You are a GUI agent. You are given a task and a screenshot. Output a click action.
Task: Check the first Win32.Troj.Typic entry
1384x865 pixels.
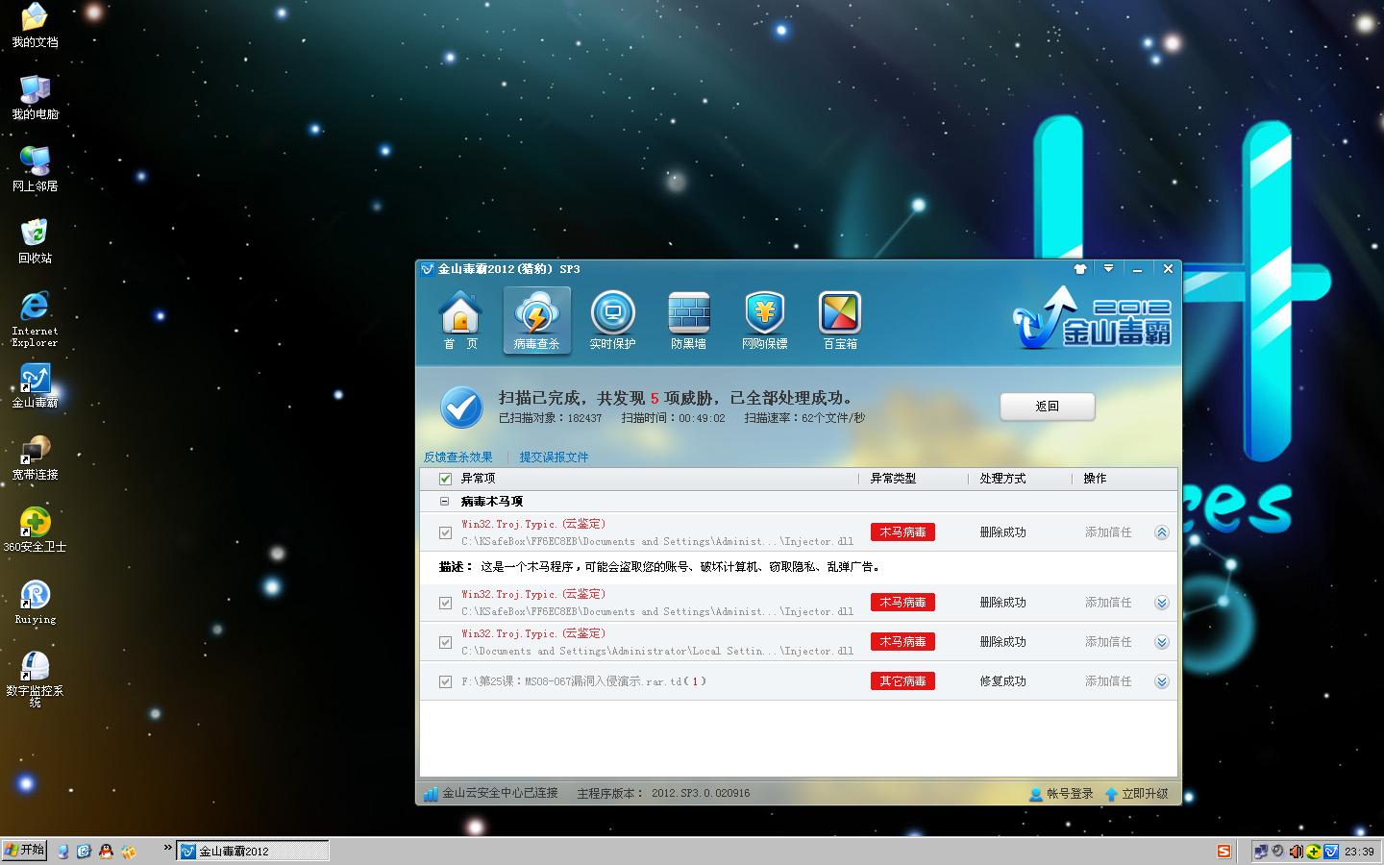tap(445, 531)
